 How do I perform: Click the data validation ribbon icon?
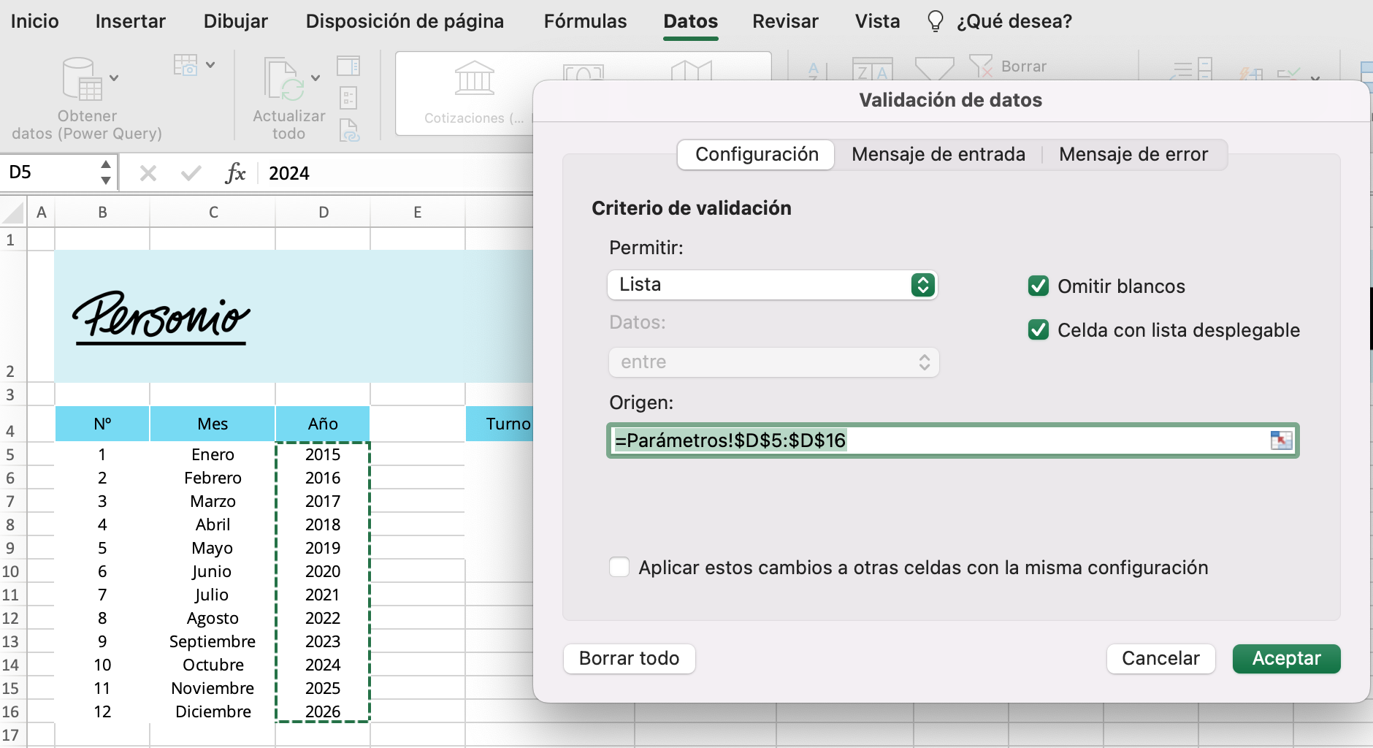click(1288, 74)
